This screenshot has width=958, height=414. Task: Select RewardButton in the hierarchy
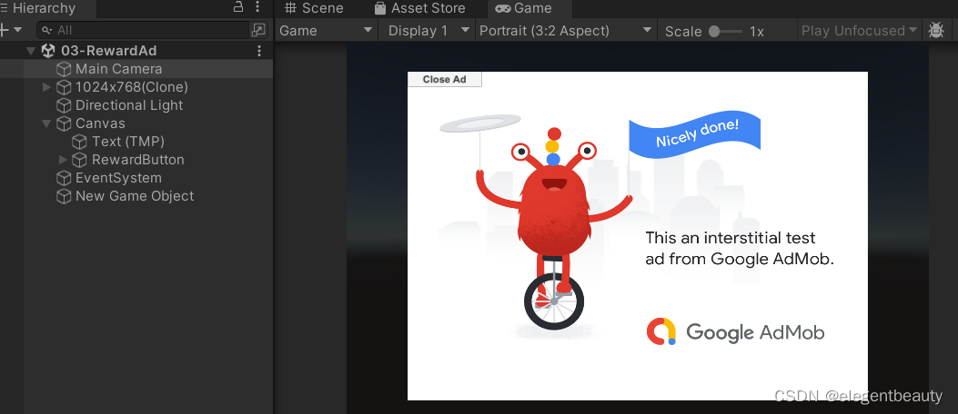pyautogui.click(x=136, y=160)
